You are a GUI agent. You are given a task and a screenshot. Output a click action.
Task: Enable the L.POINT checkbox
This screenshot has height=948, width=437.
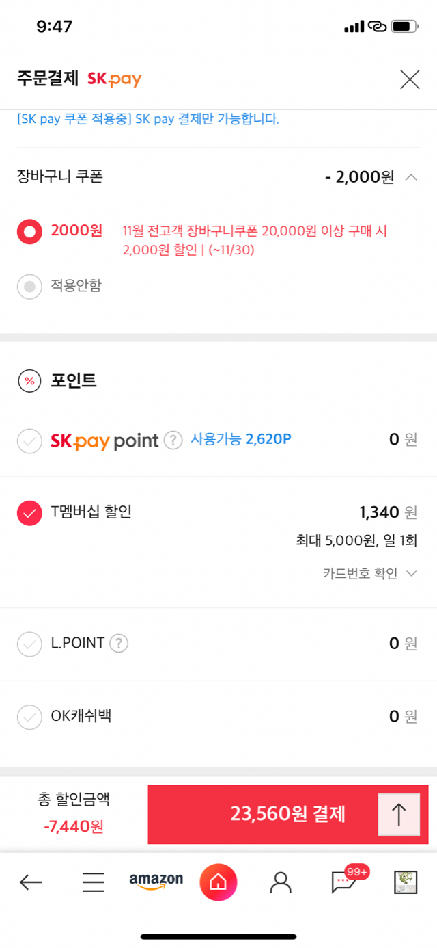pyautogui.click(x=29, y=644)
